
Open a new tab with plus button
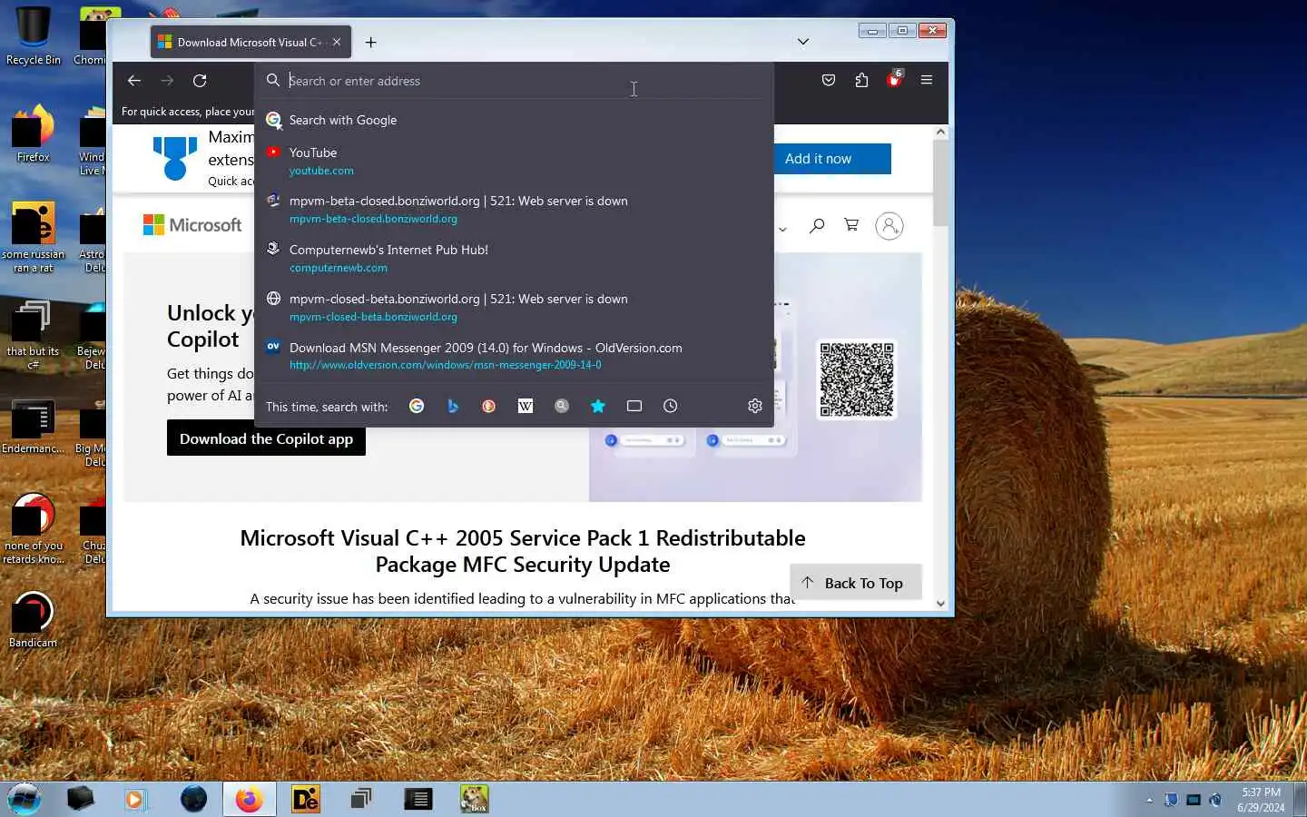coord(370,42)
